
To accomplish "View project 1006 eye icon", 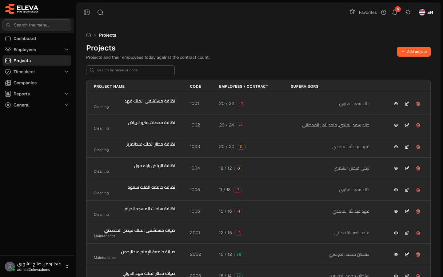I will (396, 211).
